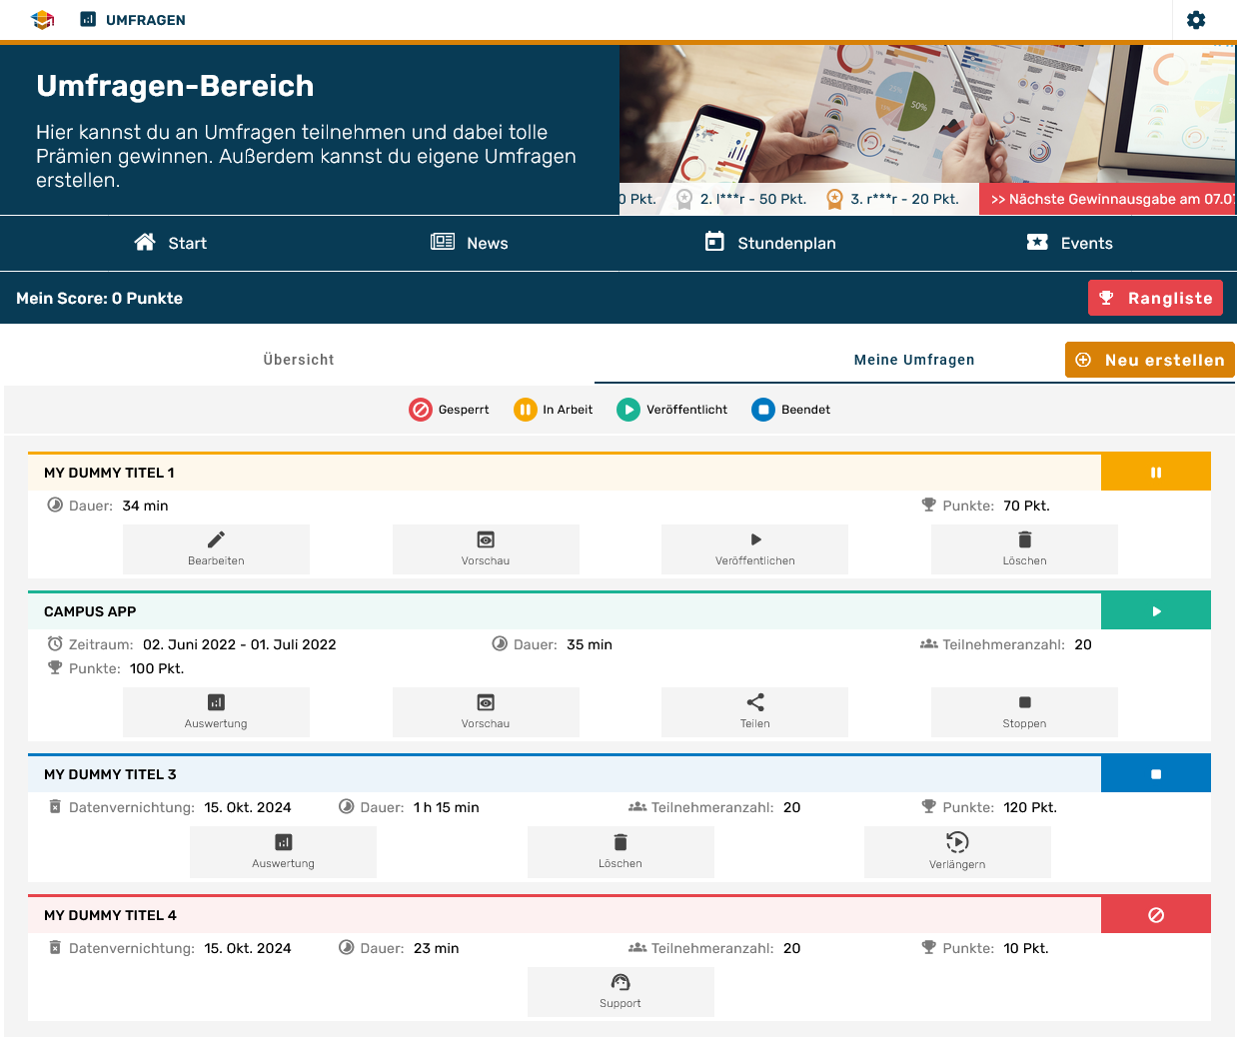
Task: Extend "My Dummy Titel 3" using the Verlängern icon
Action: point(956,851)
